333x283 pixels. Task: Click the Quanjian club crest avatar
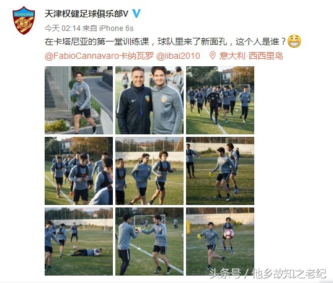24,20
